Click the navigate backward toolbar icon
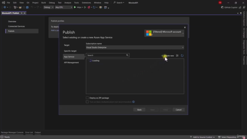This screenshot has height=139, width=247. click(5, 7)
